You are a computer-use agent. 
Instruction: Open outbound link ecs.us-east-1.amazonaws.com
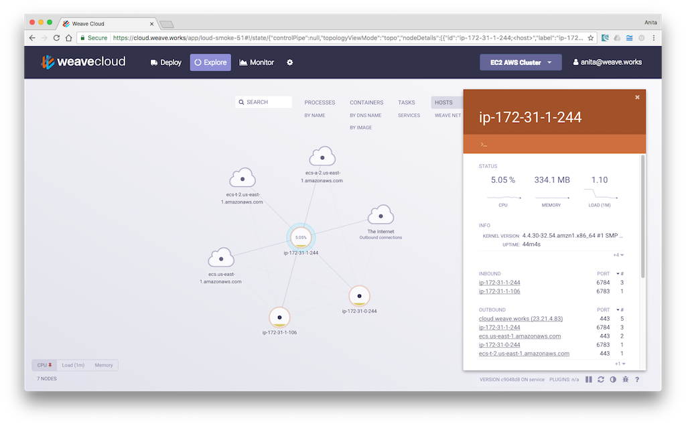(x=520, y=336)
